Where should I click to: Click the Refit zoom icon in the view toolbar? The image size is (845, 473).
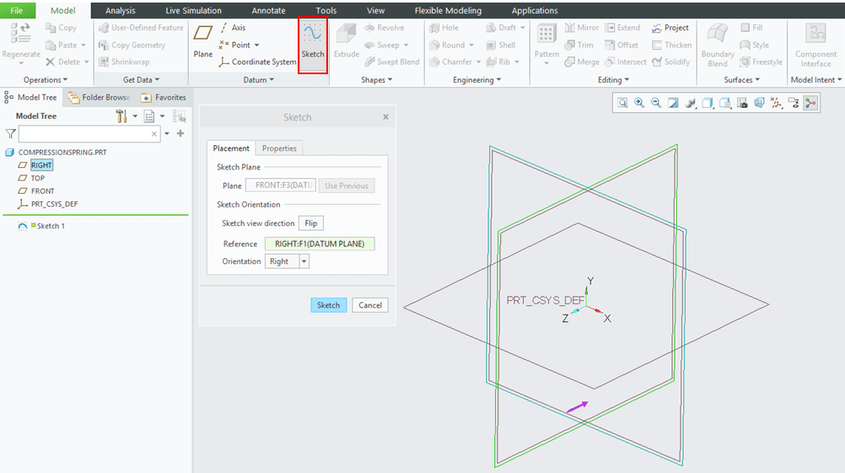[x=622, y=103]
